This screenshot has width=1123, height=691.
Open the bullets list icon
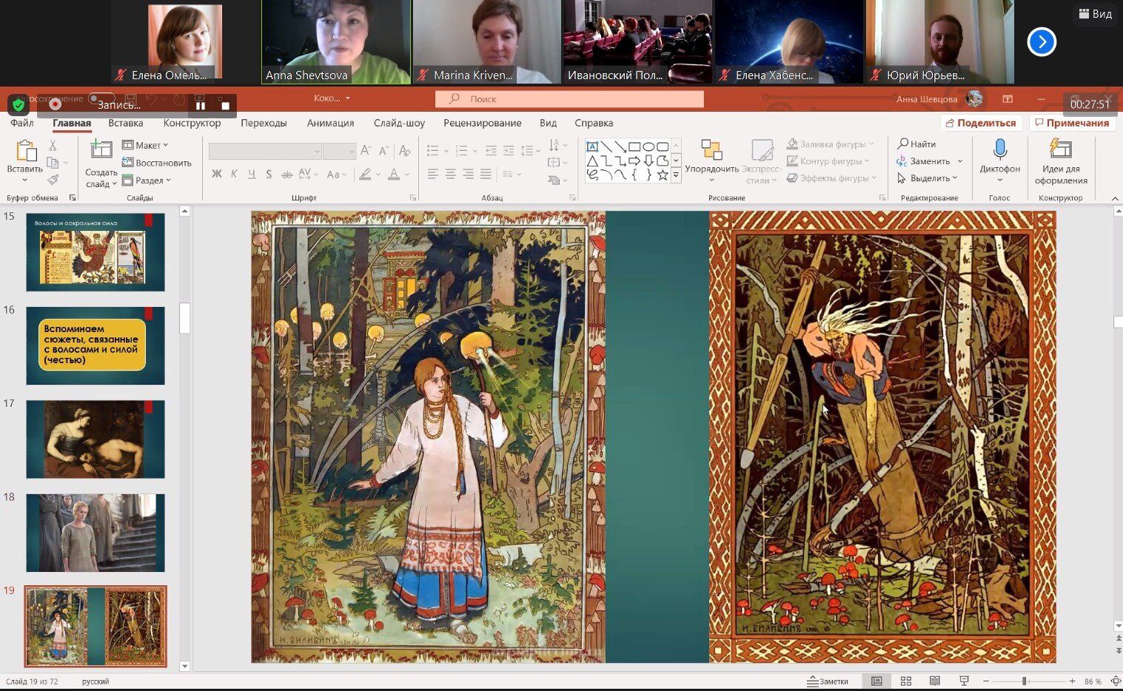click(x=434, y=151)
